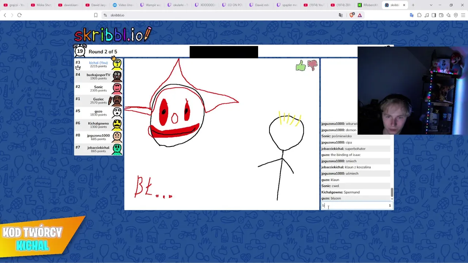Click guzo's white avatar
Viewport: 468px width, 263px height.
pyautogui.click(x=117, y=113)
